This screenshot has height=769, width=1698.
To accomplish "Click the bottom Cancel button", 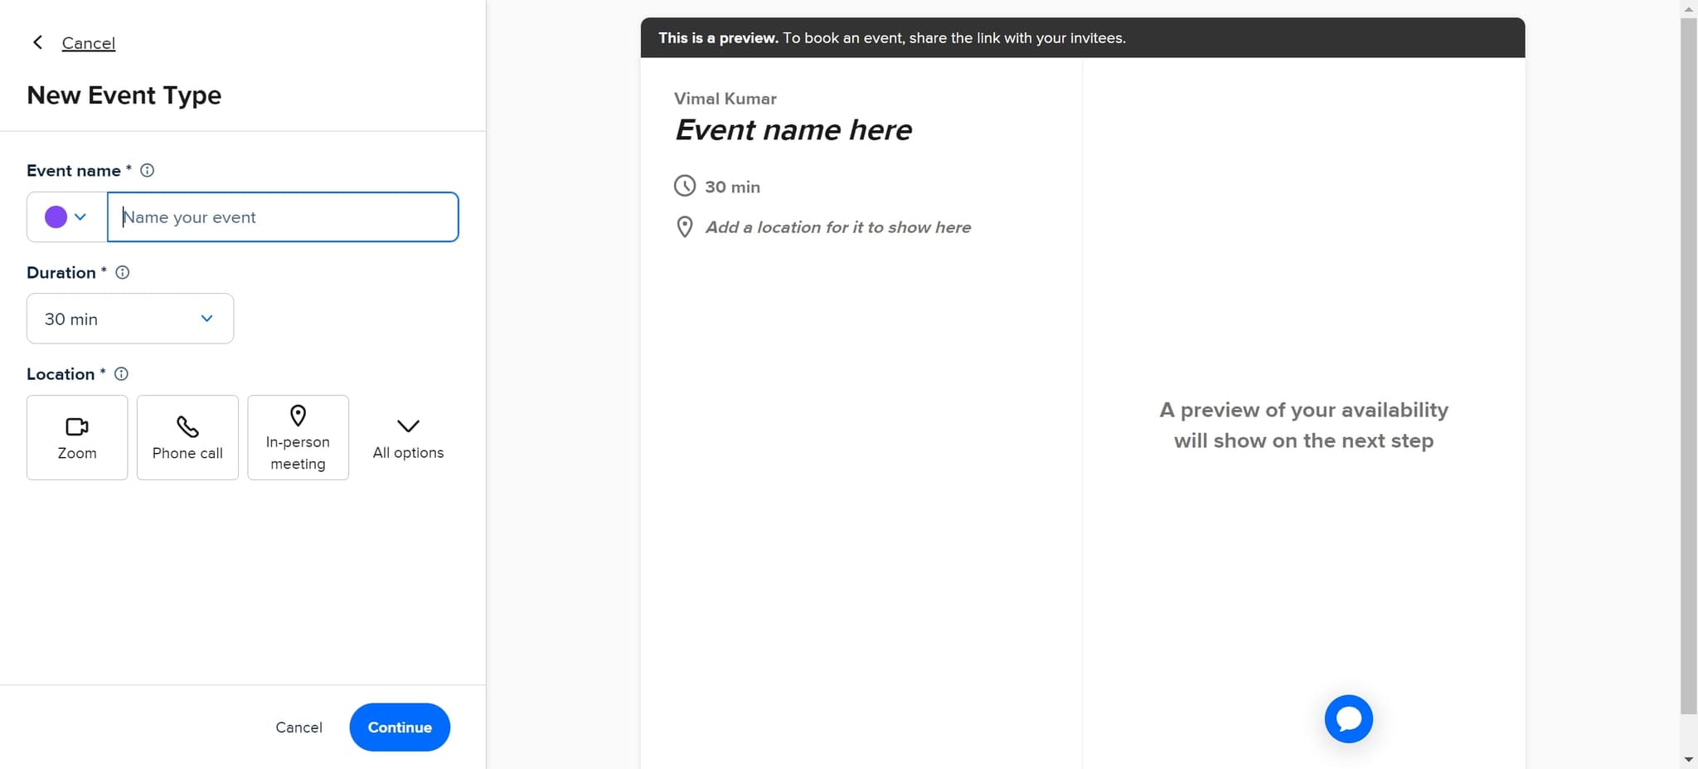I will pos(298,727).
